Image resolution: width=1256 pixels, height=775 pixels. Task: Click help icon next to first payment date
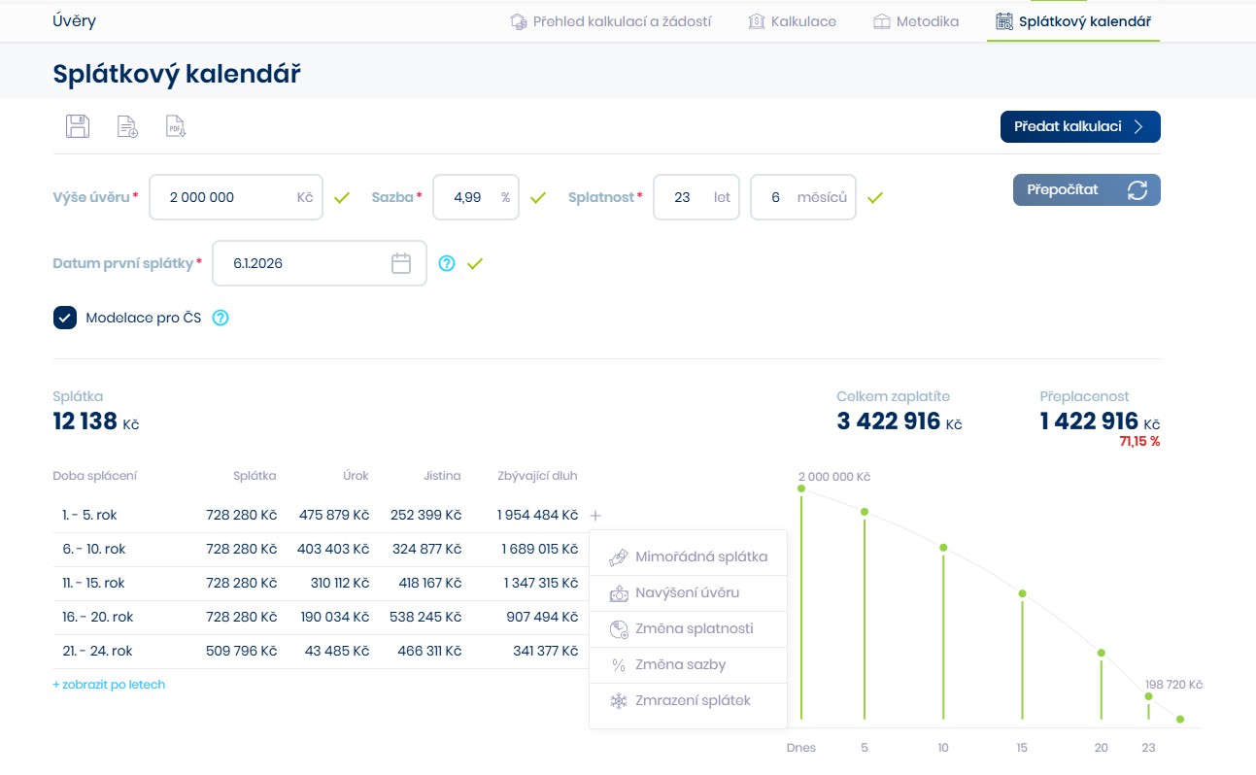click(x=447, y=263)
